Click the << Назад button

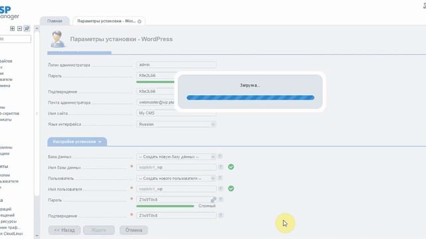65,230
